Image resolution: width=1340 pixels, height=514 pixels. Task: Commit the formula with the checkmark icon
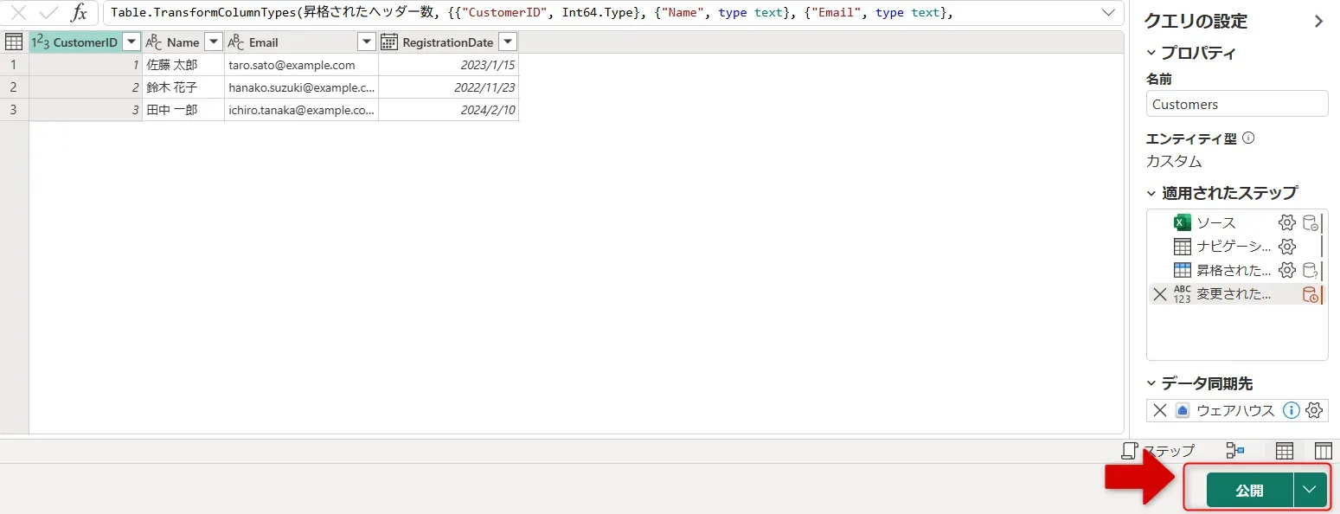click(x=48, y=12)
